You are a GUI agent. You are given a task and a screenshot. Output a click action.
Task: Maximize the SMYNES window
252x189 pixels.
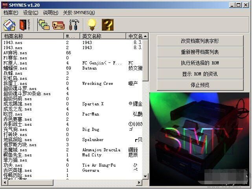point(239,5)
